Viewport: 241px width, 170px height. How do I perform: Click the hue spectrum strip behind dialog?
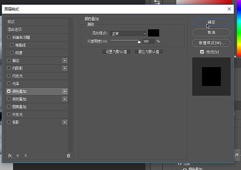(239, 28)
